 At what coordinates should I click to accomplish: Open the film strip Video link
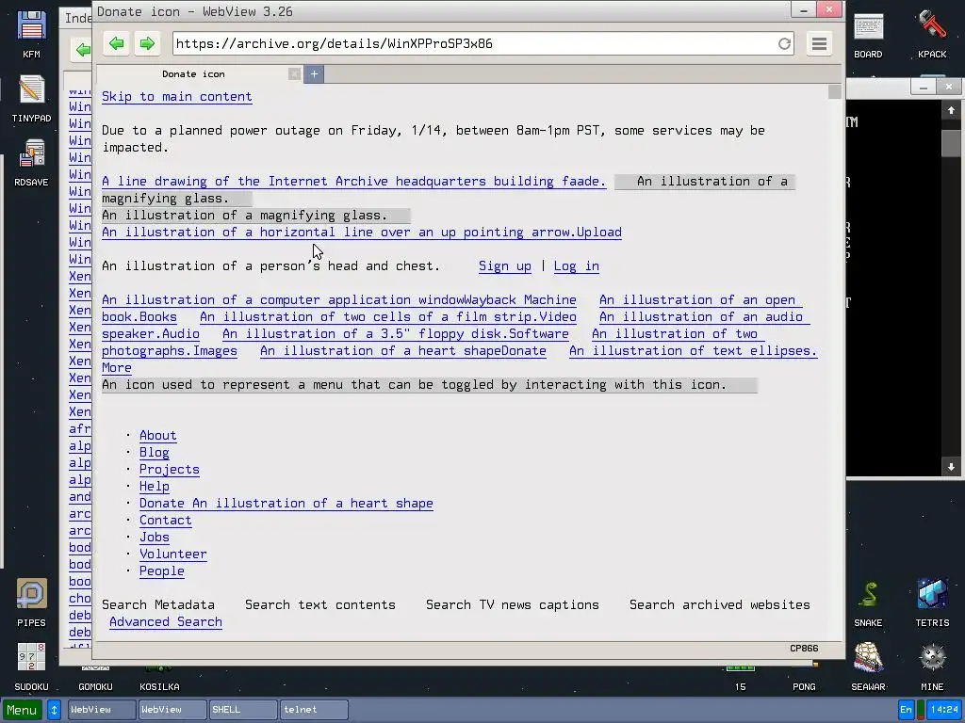click(x=388, y=317)
